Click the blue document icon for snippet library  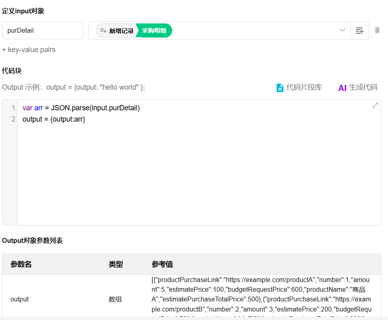pos(280,88)
